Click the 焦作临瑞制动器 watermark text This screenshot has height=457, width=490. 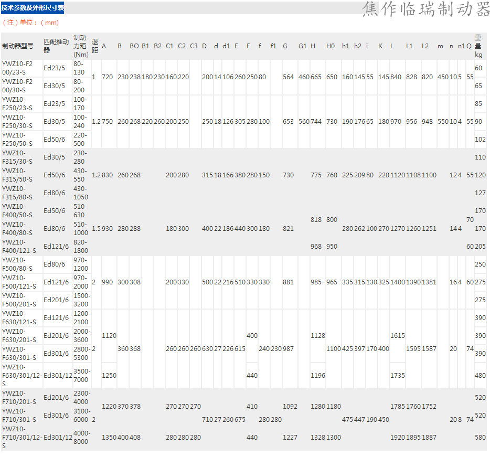pos(425,9)
